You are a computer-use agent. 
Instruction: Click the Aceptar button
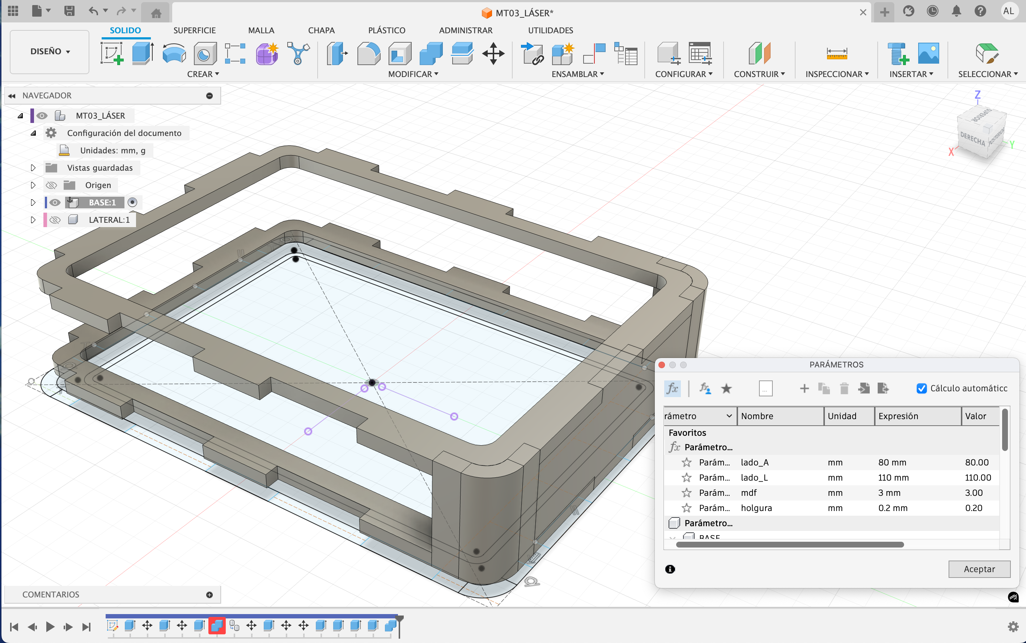[979, 569]
